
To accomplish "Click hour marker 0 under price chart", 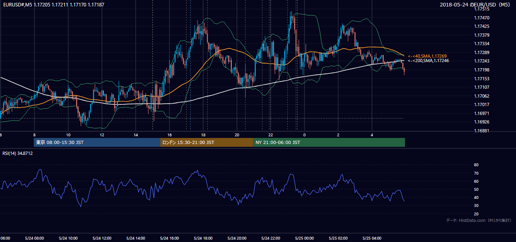I will tap(304, 135).
